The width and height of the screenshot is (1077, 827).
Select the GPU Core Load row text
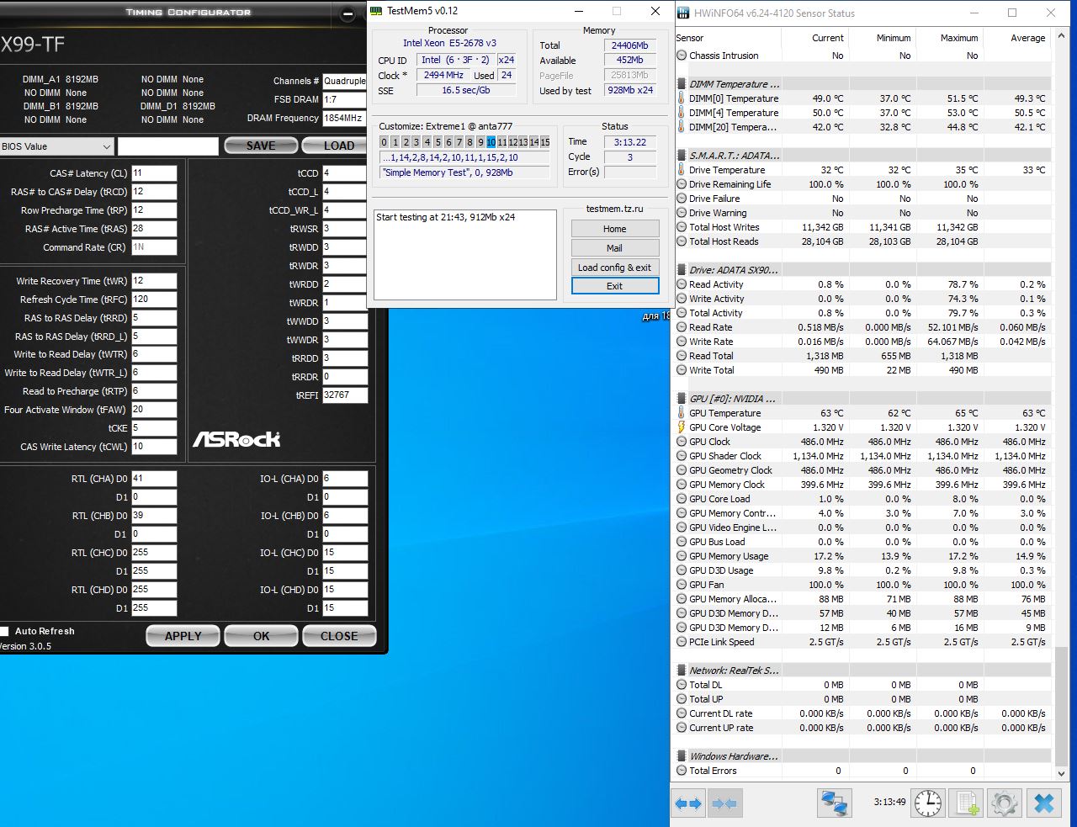tap(719, 499)
